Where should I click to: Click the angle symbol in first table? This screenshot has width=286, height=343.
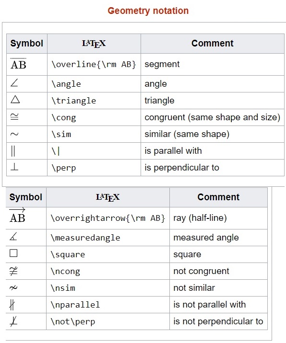coord(14,83)
